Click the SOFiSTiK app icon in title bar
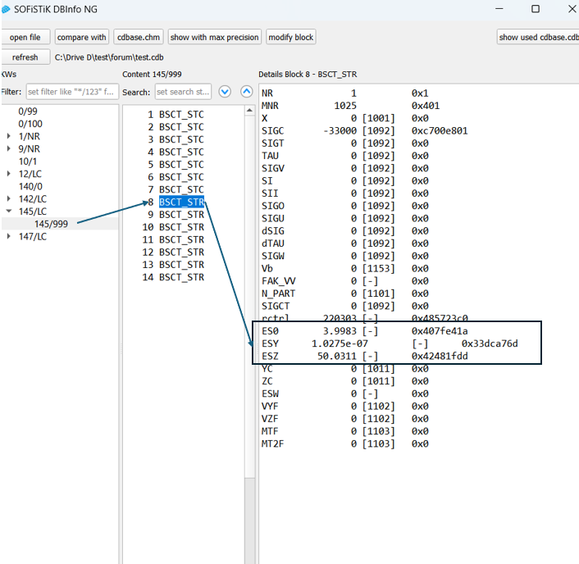Screen dimensions: 579x564 pyautogui.click(x=7, y=9)
